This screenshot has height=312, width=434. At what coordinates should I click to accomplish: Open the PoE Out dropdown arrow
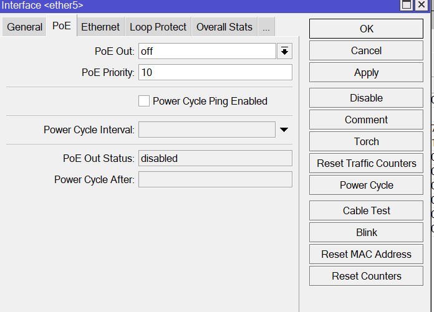[x=284, y=51]
